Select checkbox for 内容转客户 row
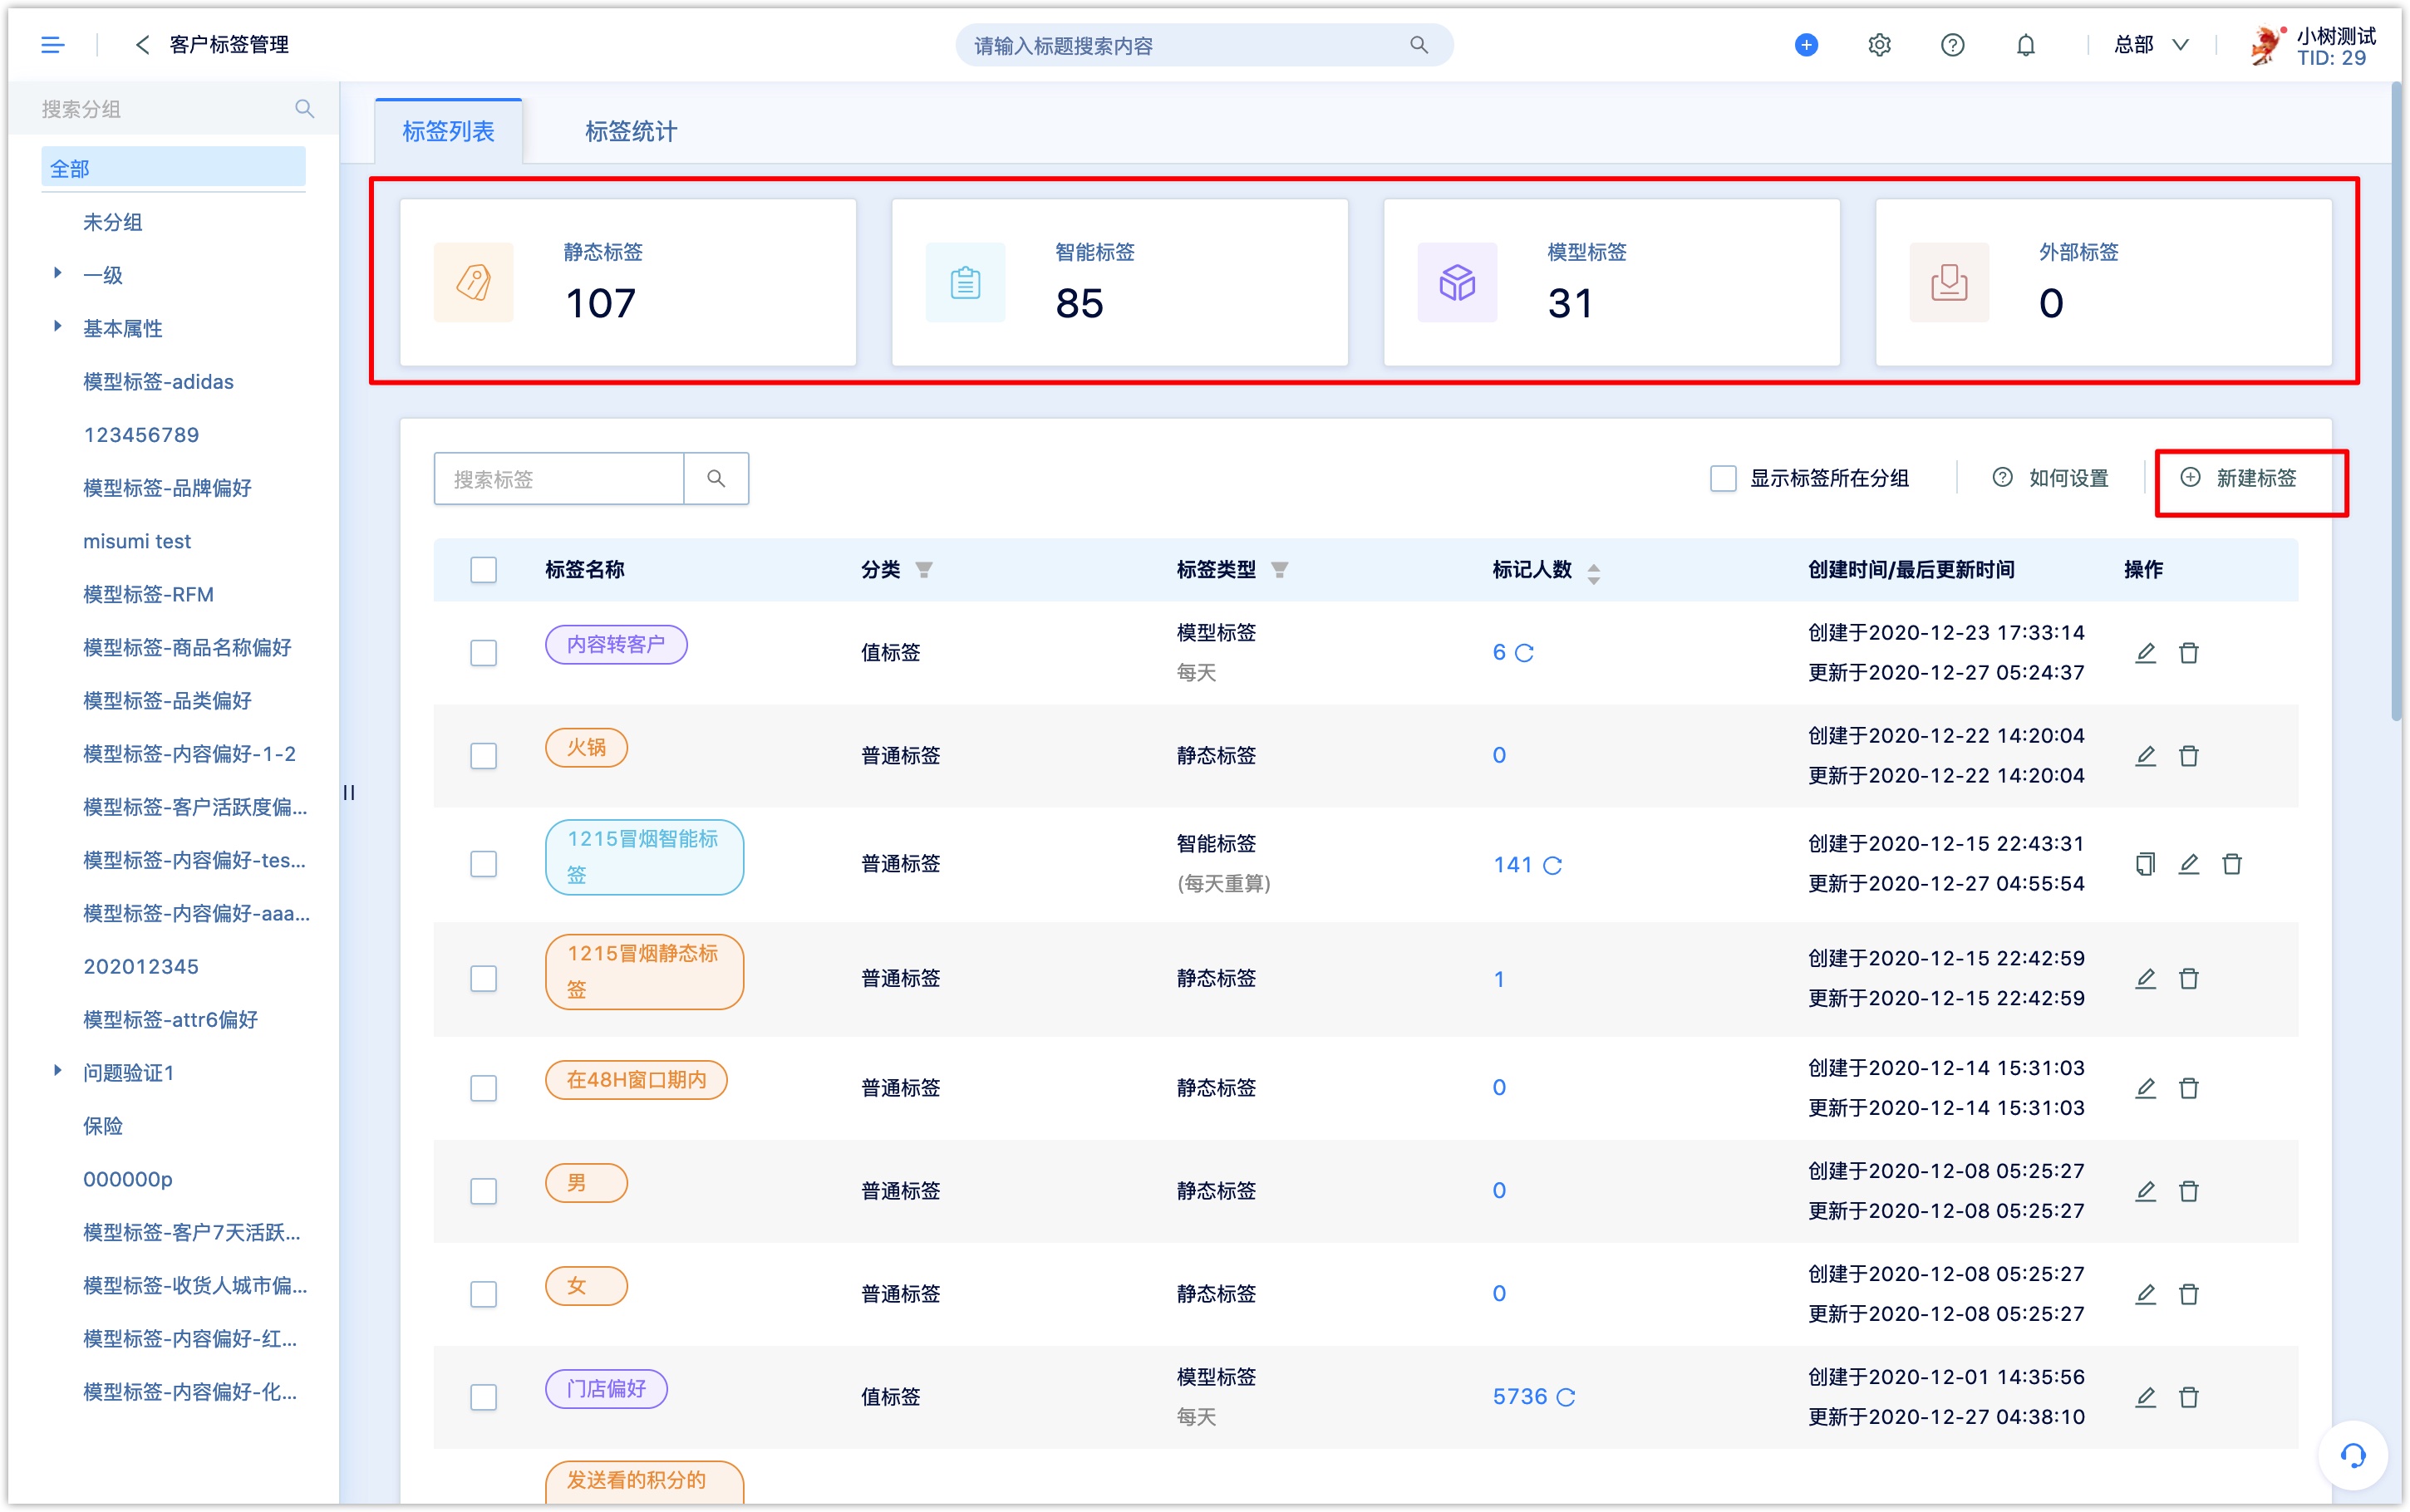 483,653
